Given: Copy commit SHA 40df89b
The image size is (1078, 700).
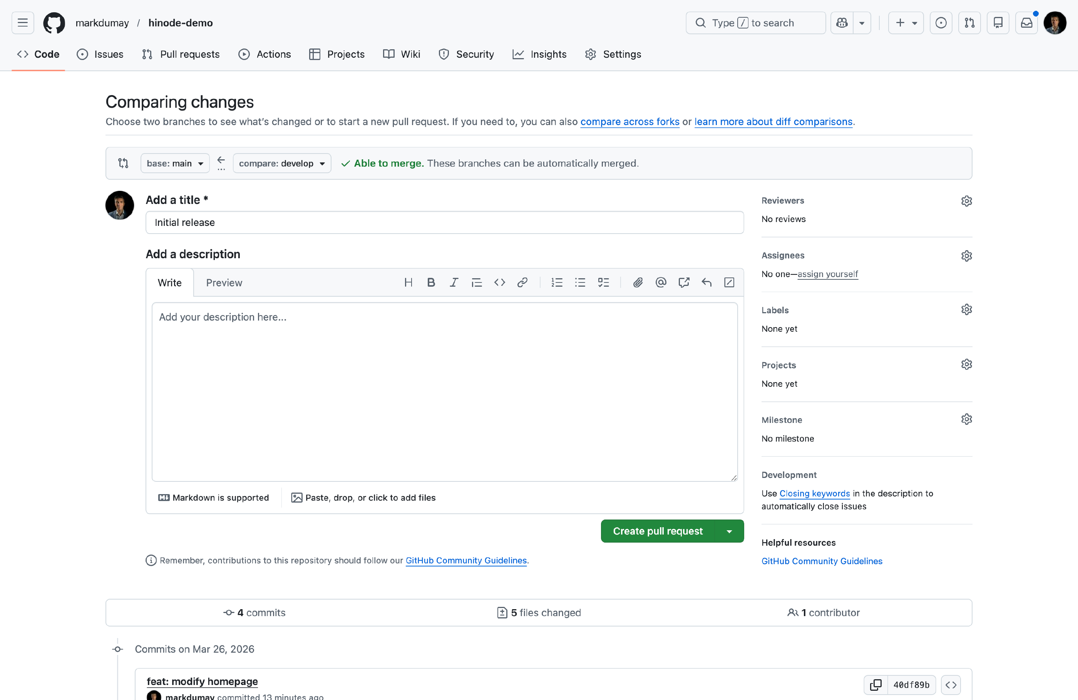Looking at the screenshot, I should click(875, 685).
